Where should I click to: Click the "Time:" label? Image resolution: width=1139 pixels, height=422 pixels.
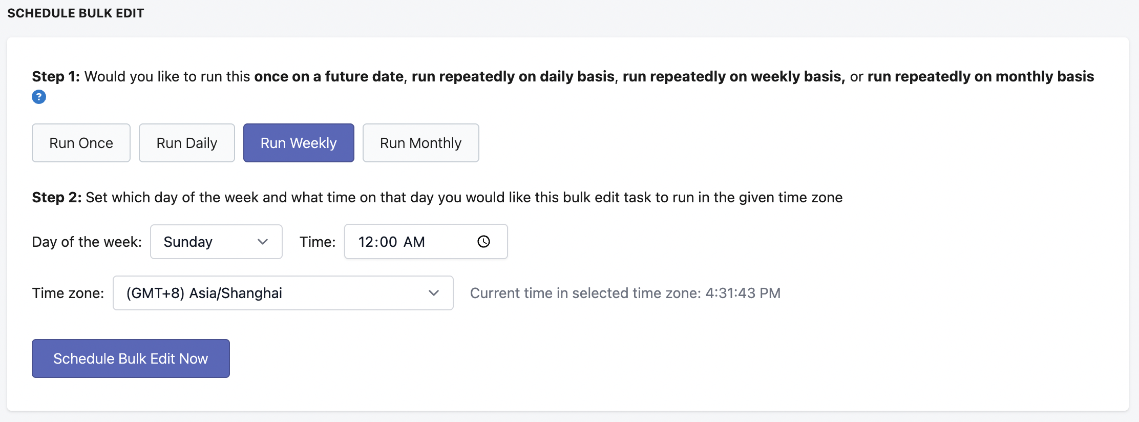tap(318, 242)
